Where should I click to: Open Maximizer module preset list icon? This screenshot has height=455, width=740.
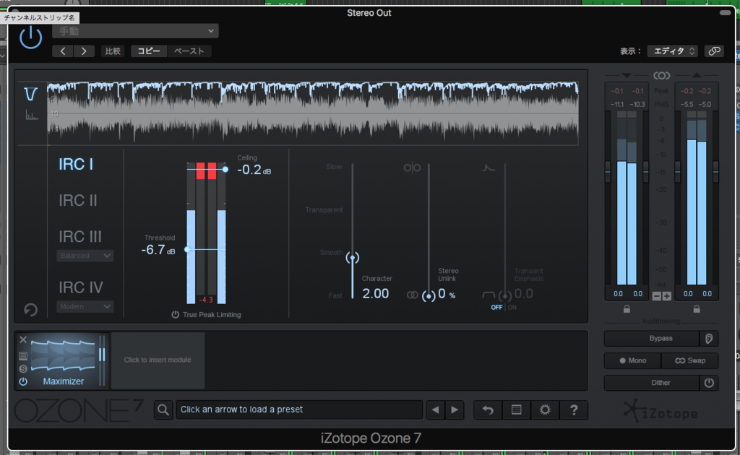(x=22, y=356)
